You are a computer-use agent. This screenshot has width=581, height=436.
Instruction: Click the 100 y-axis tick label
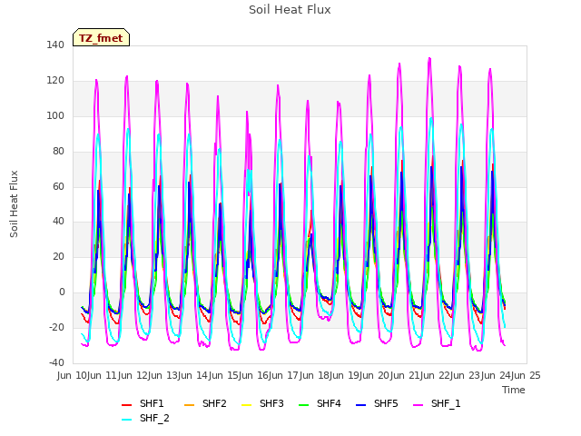pyautogui.click(x=55, y=115)
